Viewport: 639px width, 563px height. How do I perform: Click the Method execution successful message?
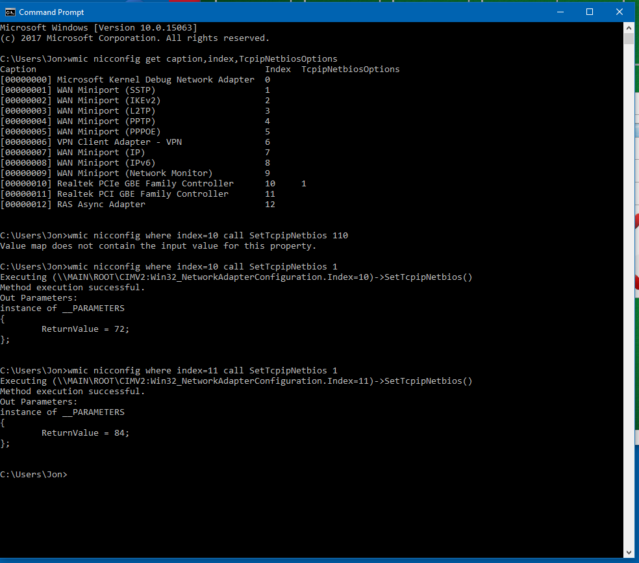[x=71, y=287]
